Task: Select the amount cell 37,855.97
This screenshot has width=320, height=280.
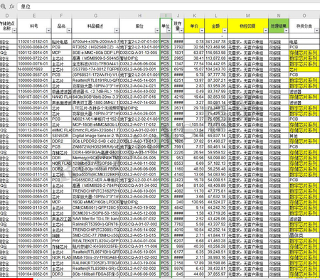Action: pos(215,274)
